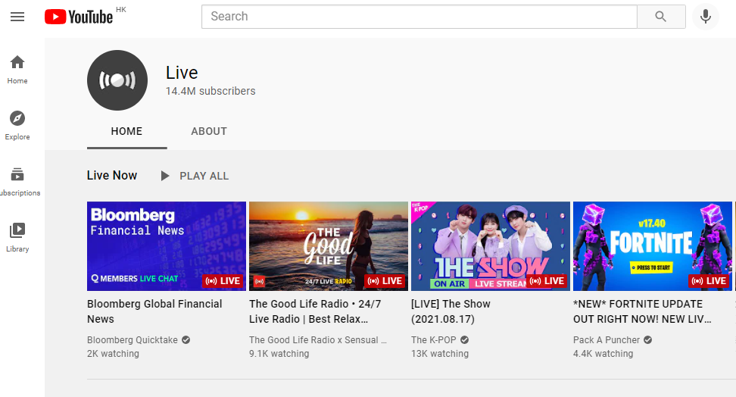Open Bloomberg Financial News thumbnail
Viewport: 736px width, 397px height.
pos(167,246)
